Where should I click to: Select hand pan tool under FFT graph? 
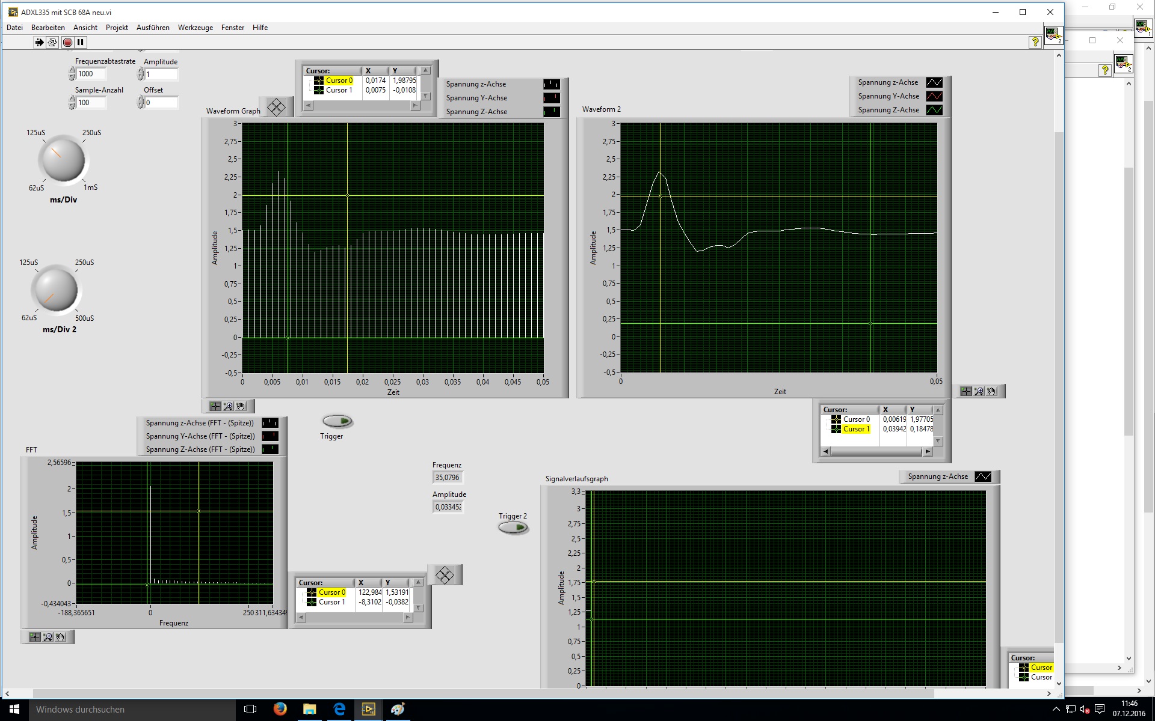[x=61, y=637]
